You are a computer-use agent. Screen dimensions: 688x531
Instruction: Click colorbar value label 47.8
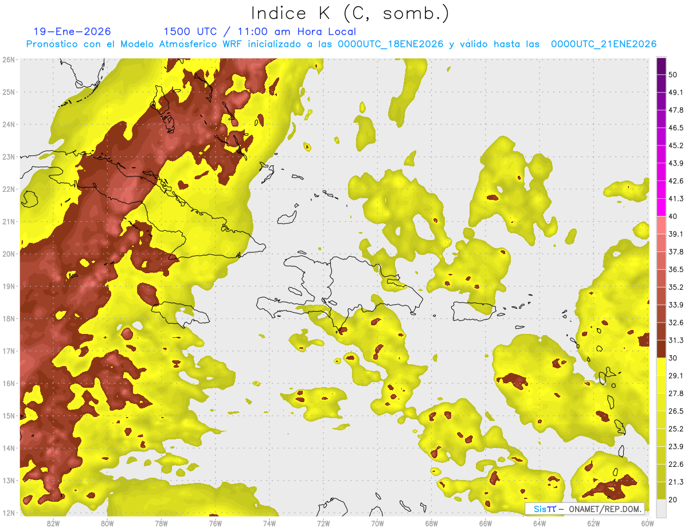675,110
